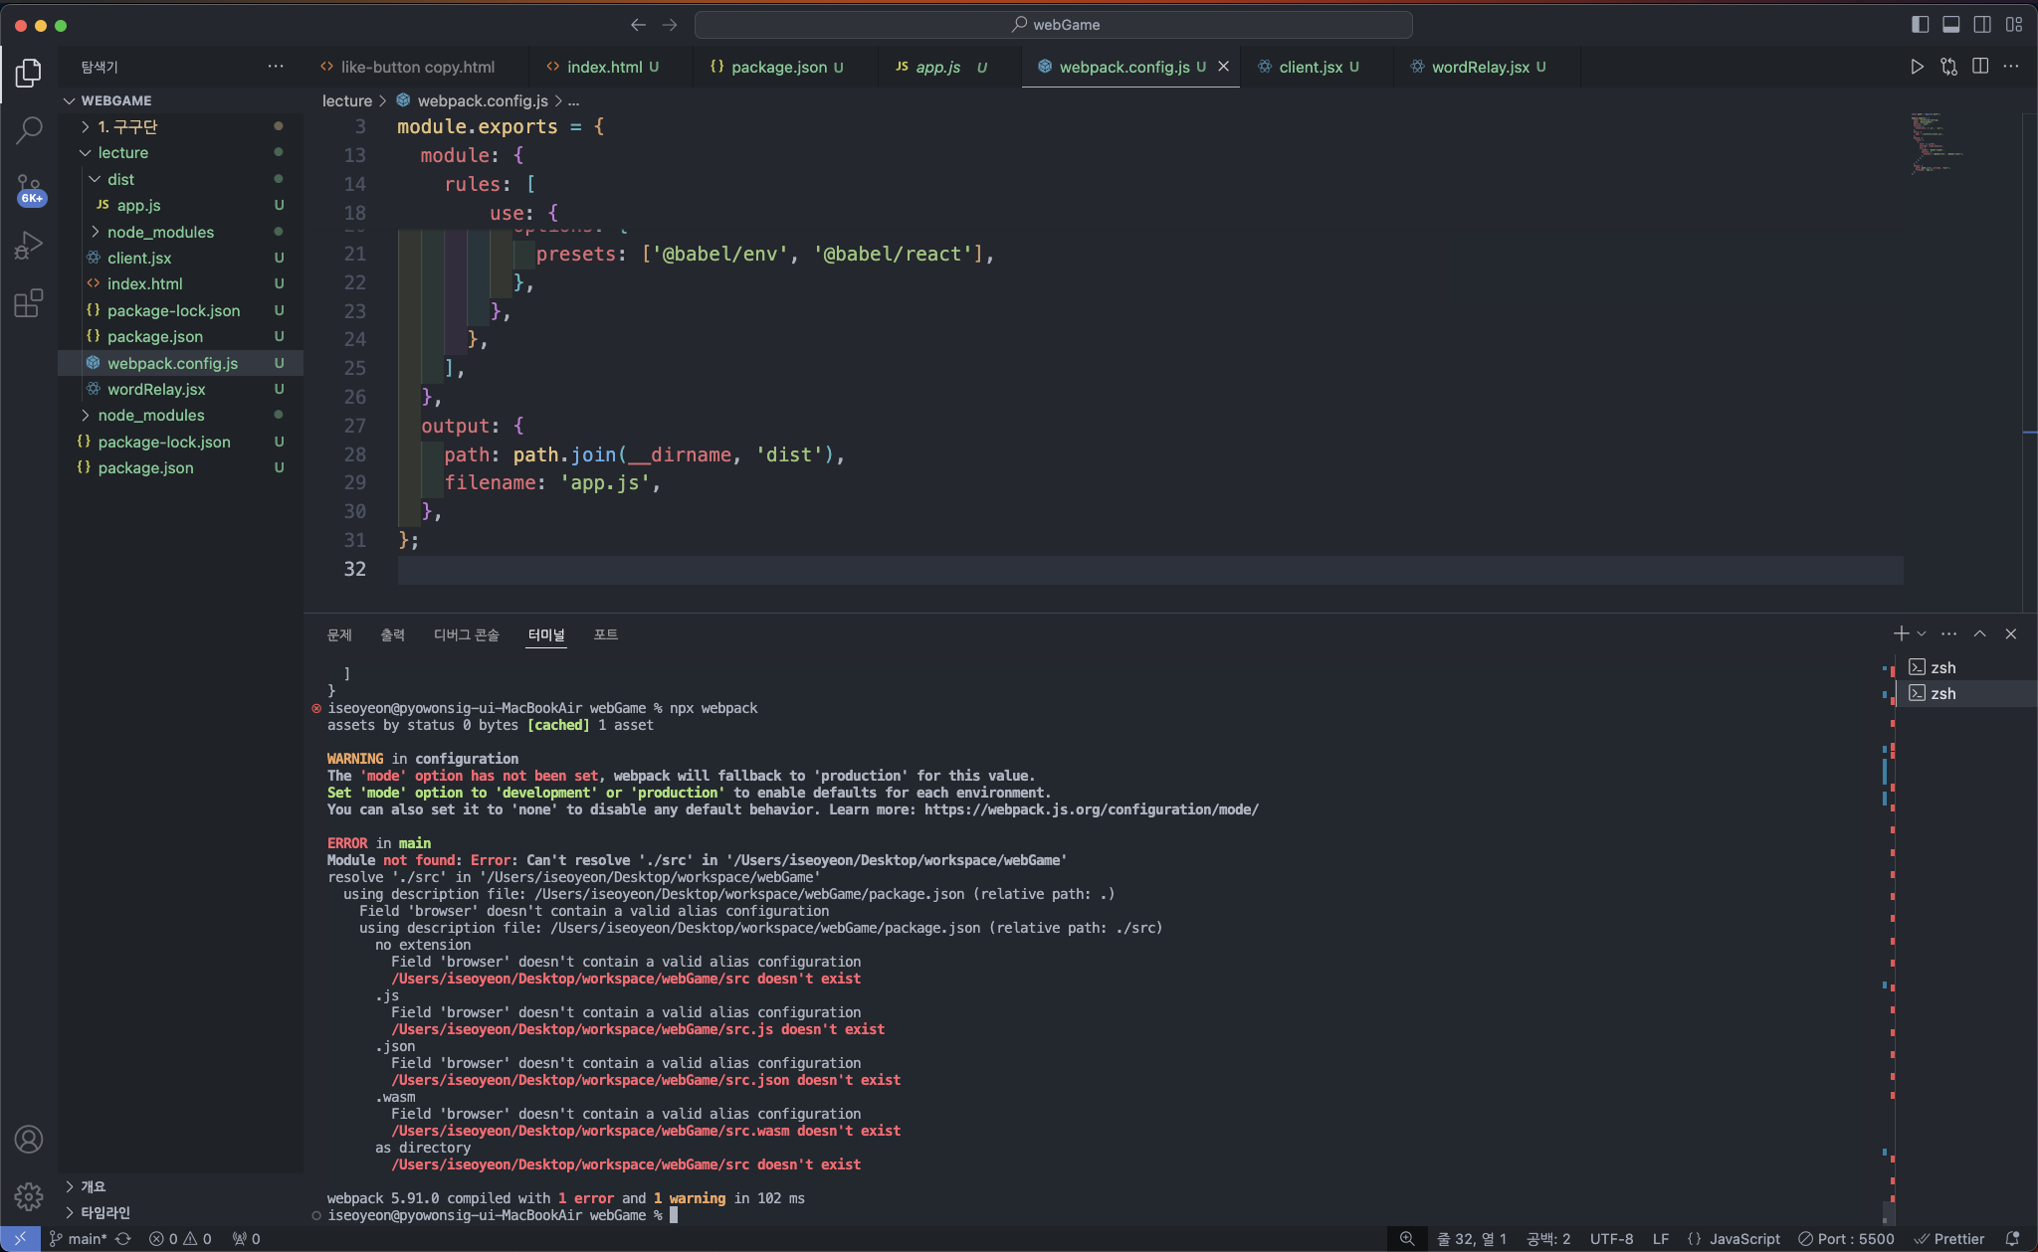The image size is (2038, 1252).
Task: Click lecture breadcrumb in editor path
Action: [346, 100]
